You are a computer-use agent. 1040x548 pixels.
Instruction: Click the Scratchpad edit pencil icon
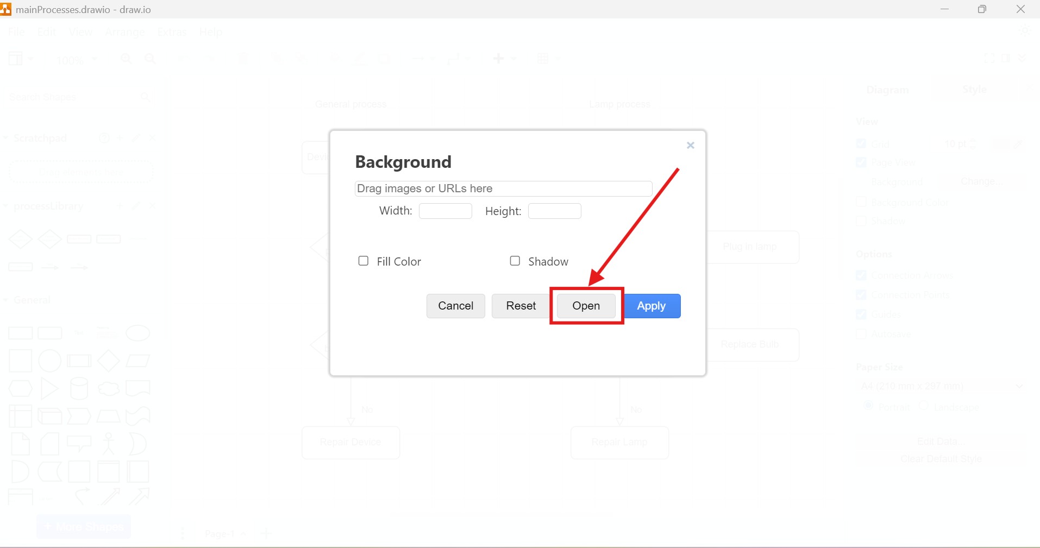click(136, 138)
